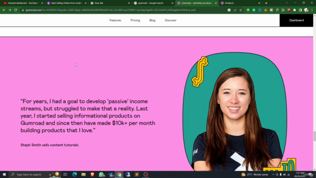Toggle the browser side panel icon
Image resolution: width=316 pixels, height=178 pixels.
click(x=300, y=10)
